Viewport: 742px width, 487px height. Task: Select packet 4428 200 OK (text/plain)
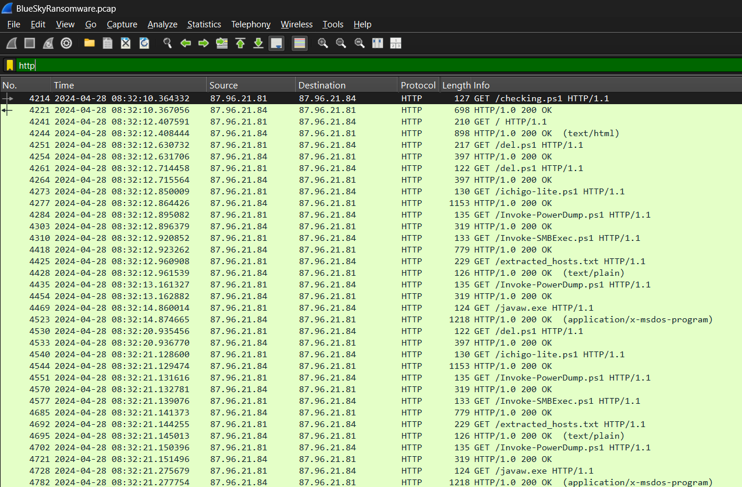371,273
